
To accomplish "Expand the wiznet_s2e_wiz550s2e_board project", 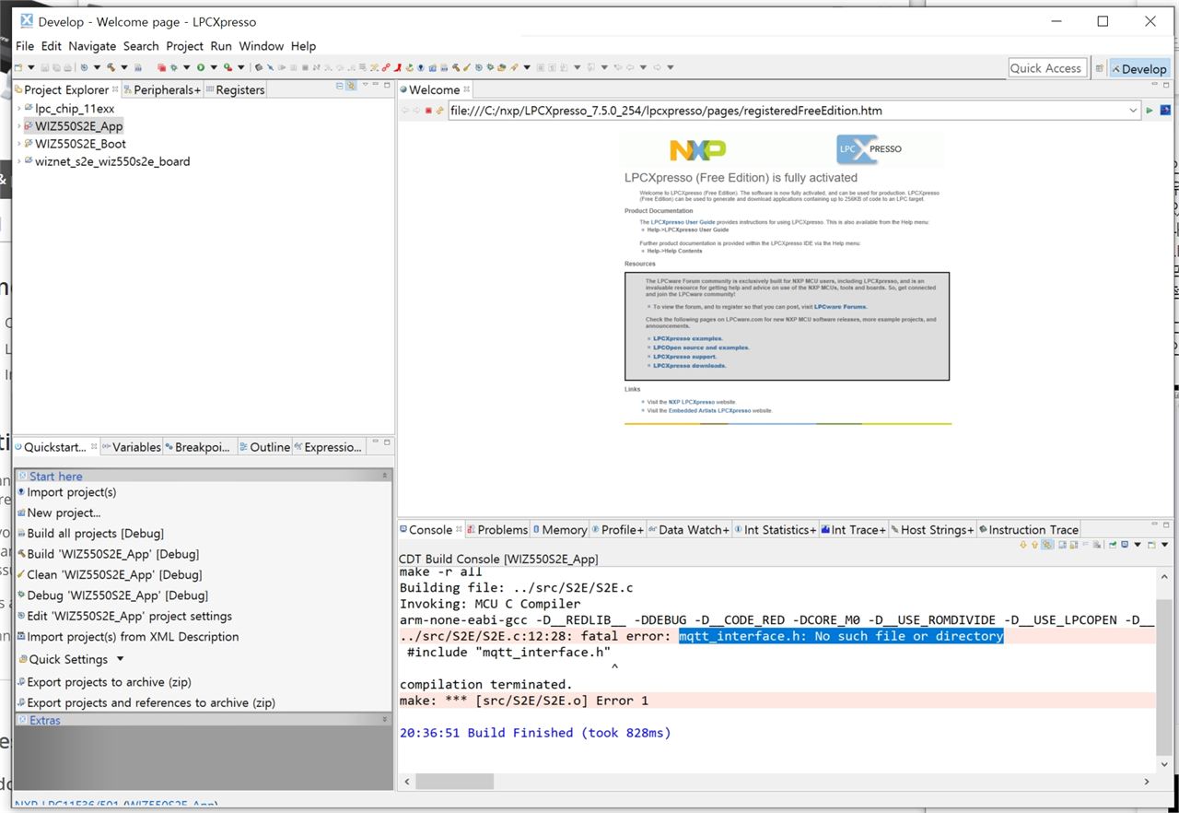I will pyautogui.click(x=19, y=161).
